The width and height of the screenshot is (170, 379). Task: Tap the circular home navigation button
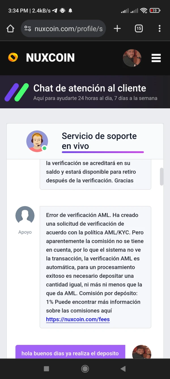pos(85,368)
